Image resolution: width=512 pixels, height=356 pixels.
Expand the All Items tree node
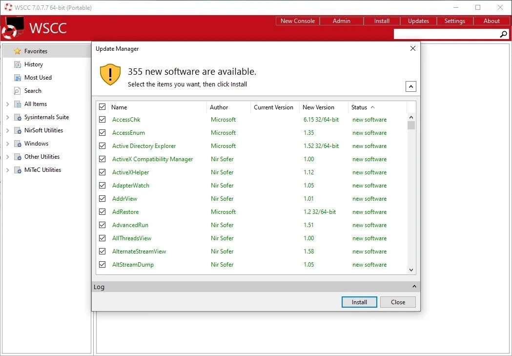(x=7, y=104)
